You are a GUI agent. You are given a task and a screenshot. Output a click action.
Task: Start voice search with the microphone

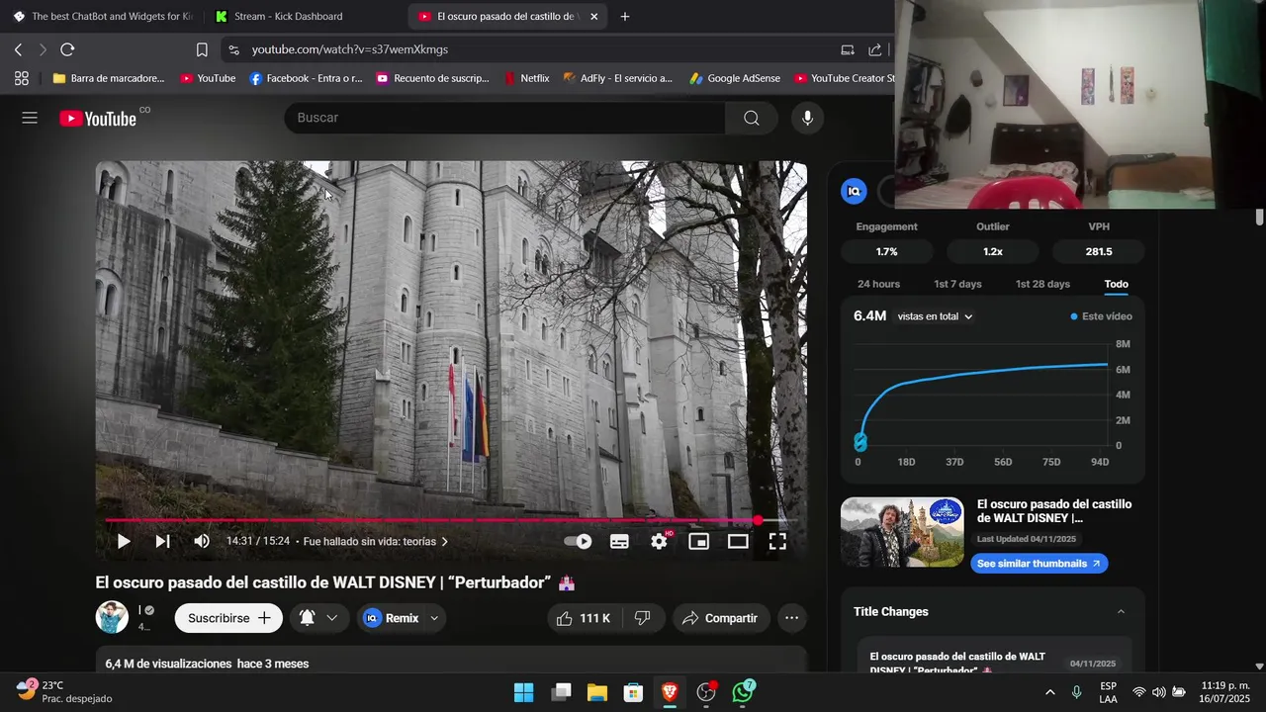[x=808, y=118]
